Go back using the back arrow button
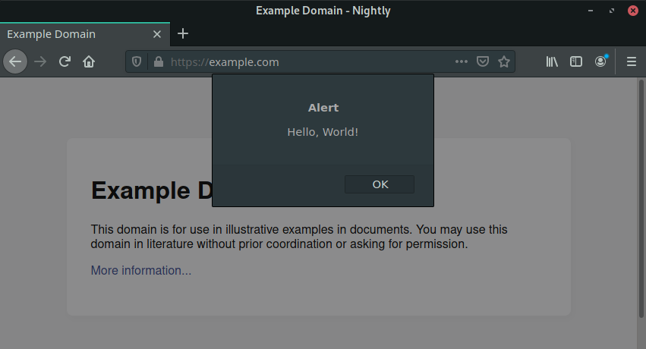The image size is (646, 349). [x=15, y=62]
